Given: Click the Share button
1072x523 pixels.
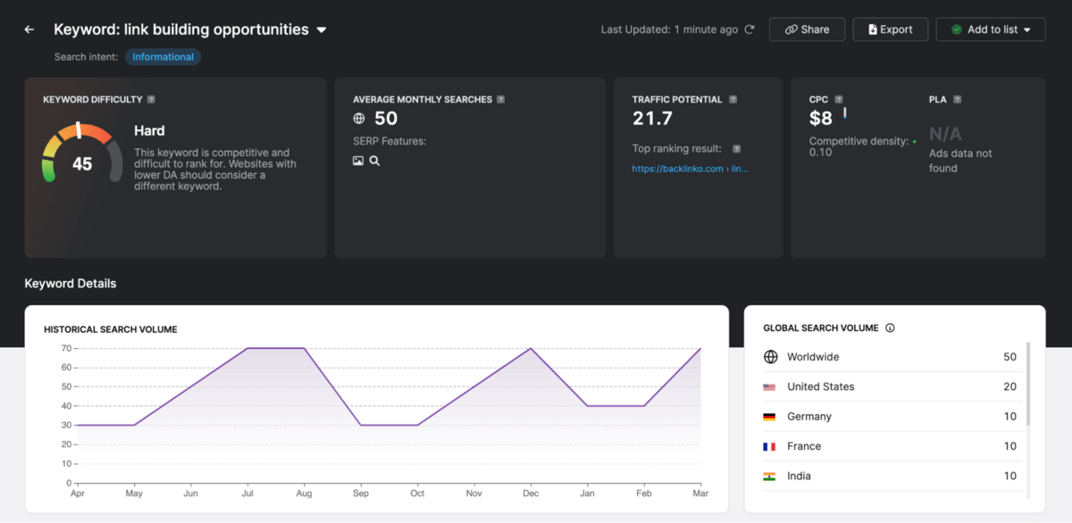Looking at the screenshot, I should pyautogui.click(x=807, y=29).
